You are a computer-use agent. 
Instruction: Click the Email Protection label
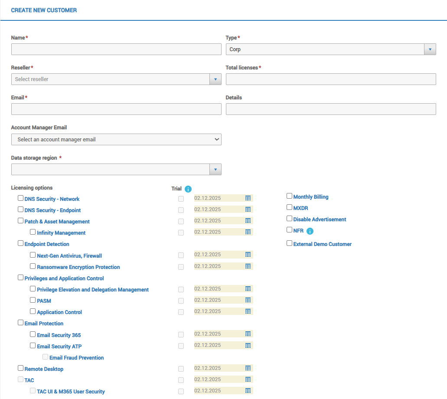[x=44, y=324]
